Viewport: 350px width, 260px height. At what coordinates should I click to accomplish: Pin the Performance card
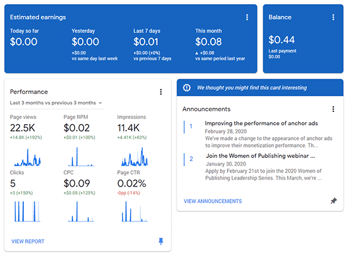(161, 241)
